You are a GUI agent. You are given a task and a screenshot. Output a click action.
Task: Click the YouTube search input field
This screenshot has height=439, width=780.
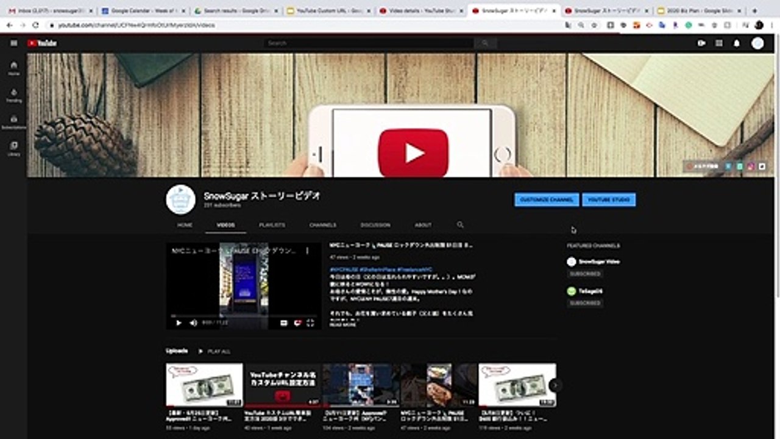coord(370,43)
